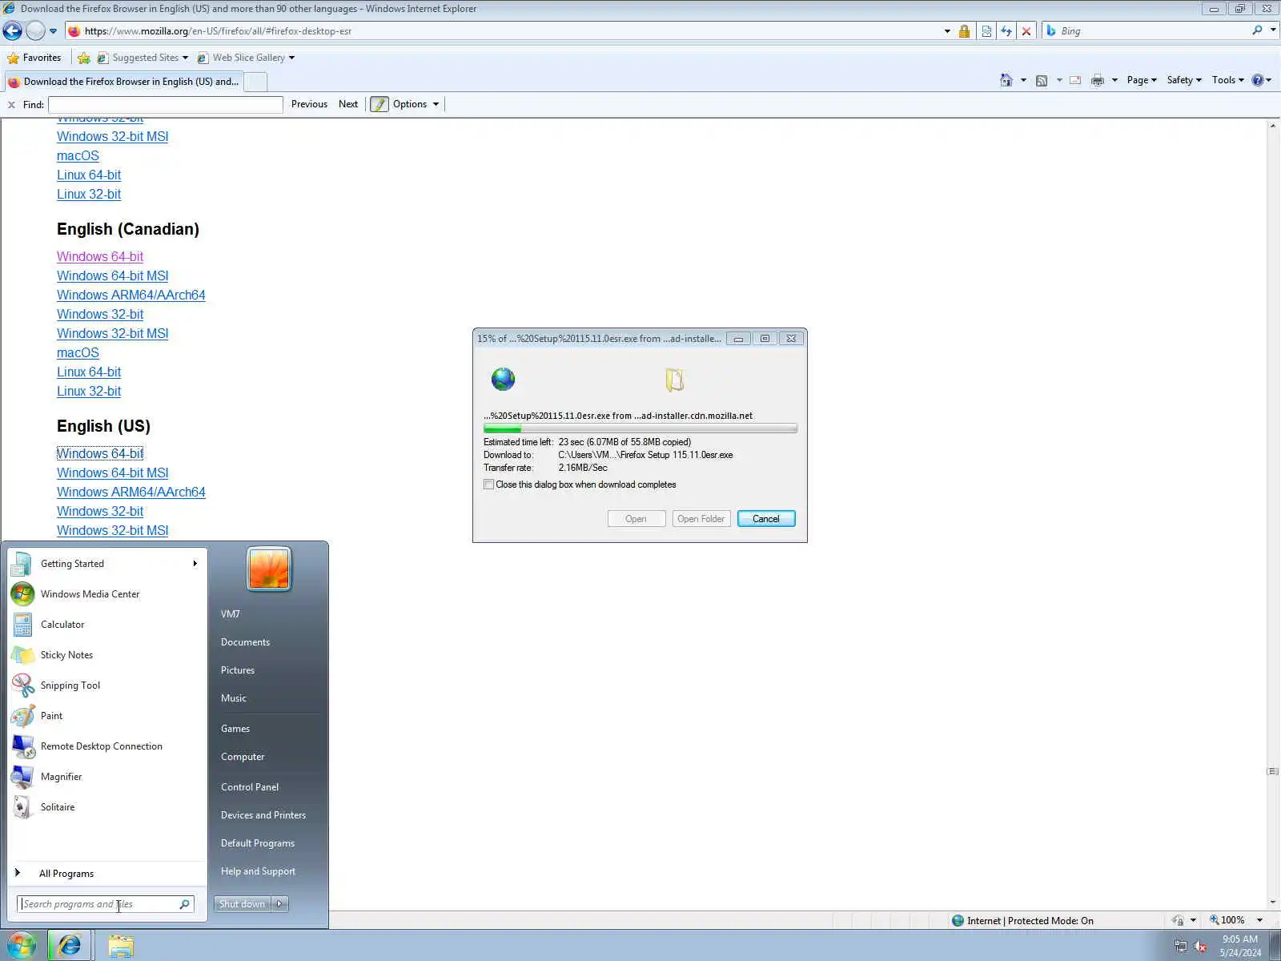The image size is (1281, 961).
Task: Go back using the Back arrow button
Action: [x=13, y=31]
